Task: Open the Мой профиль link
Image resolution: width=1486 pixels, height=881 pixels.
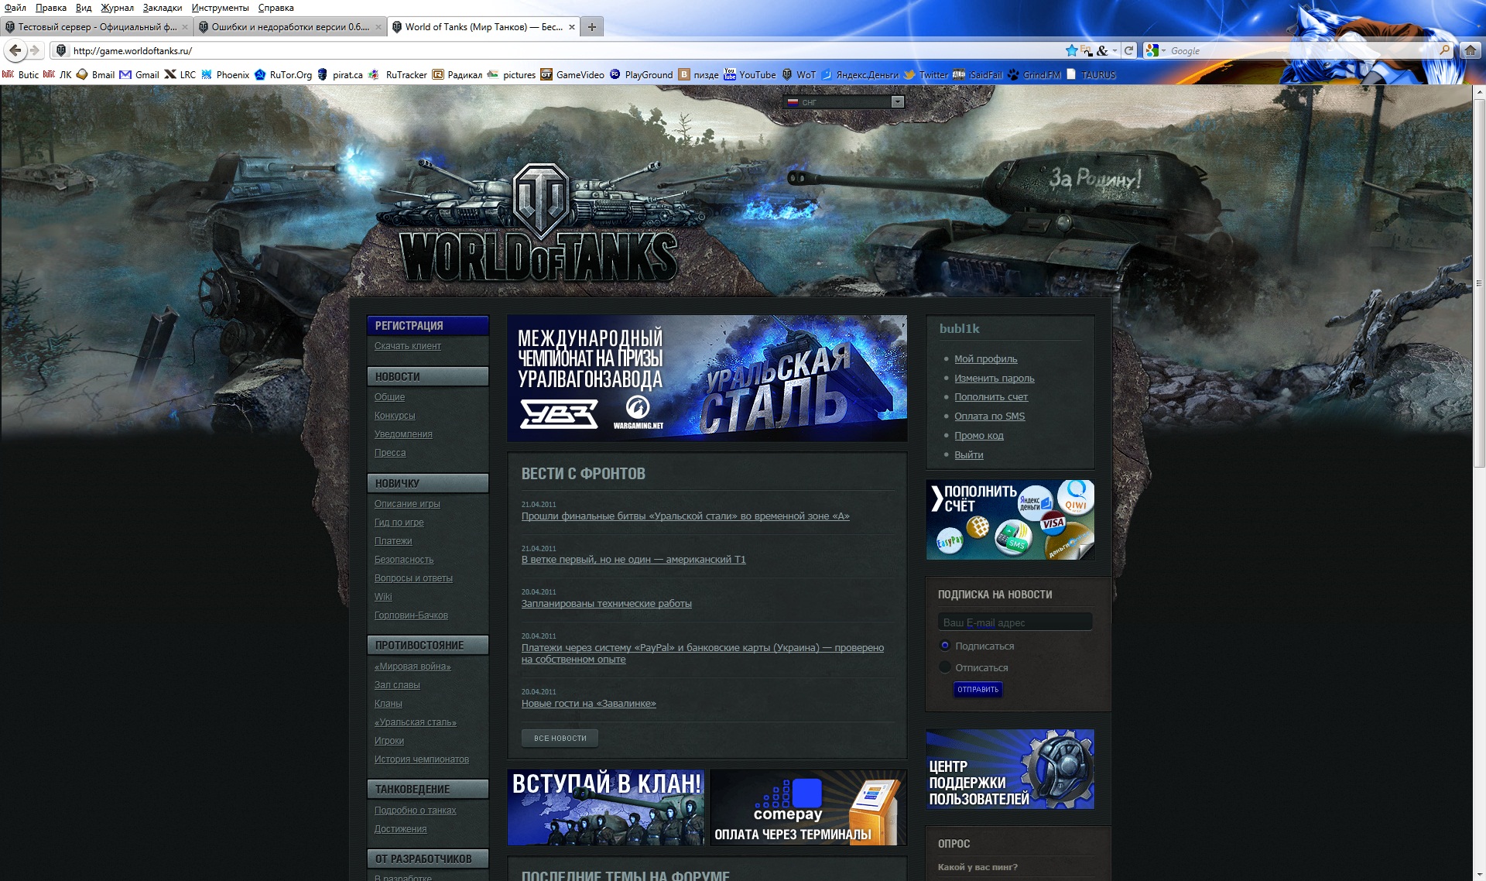Action: [x=985, y=358]
